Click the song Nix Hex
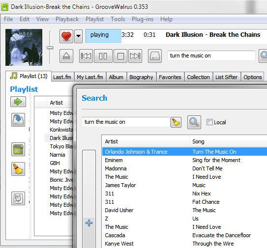This screenshot has width=267, height=248. [202, 193]
